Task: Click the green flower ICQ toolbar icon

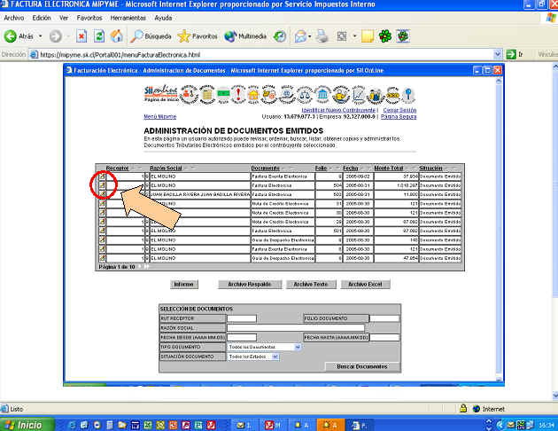Action: [x=385, y=36]
